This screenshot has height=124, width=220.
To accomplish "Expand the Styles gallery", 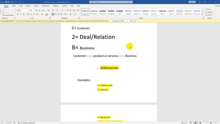I will (202, 14).
